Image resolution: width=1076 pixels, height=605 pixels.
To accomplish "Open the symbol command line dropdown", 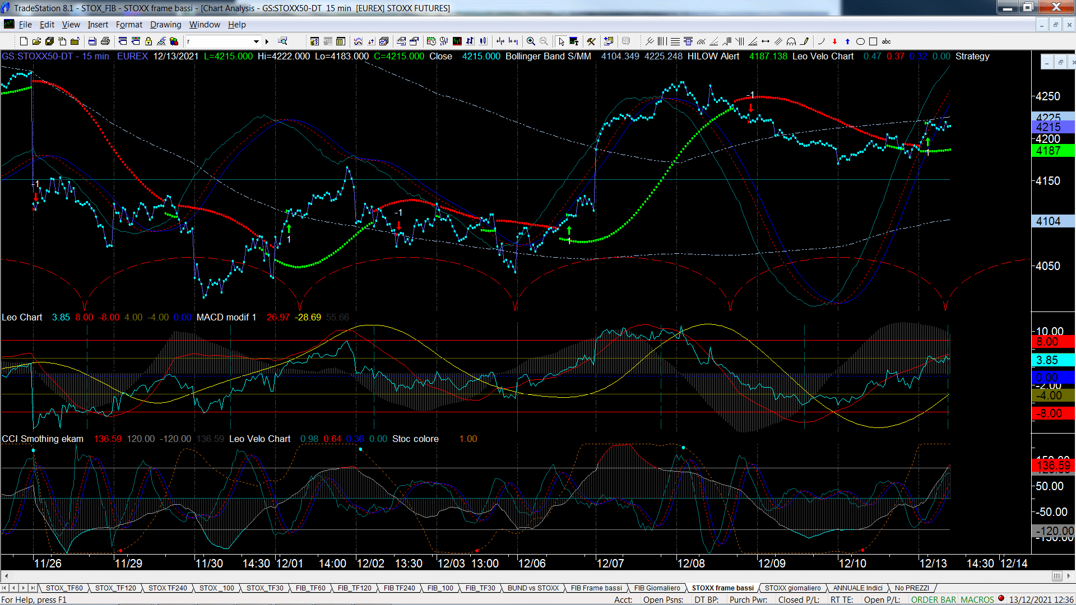I will pos(256,41).
